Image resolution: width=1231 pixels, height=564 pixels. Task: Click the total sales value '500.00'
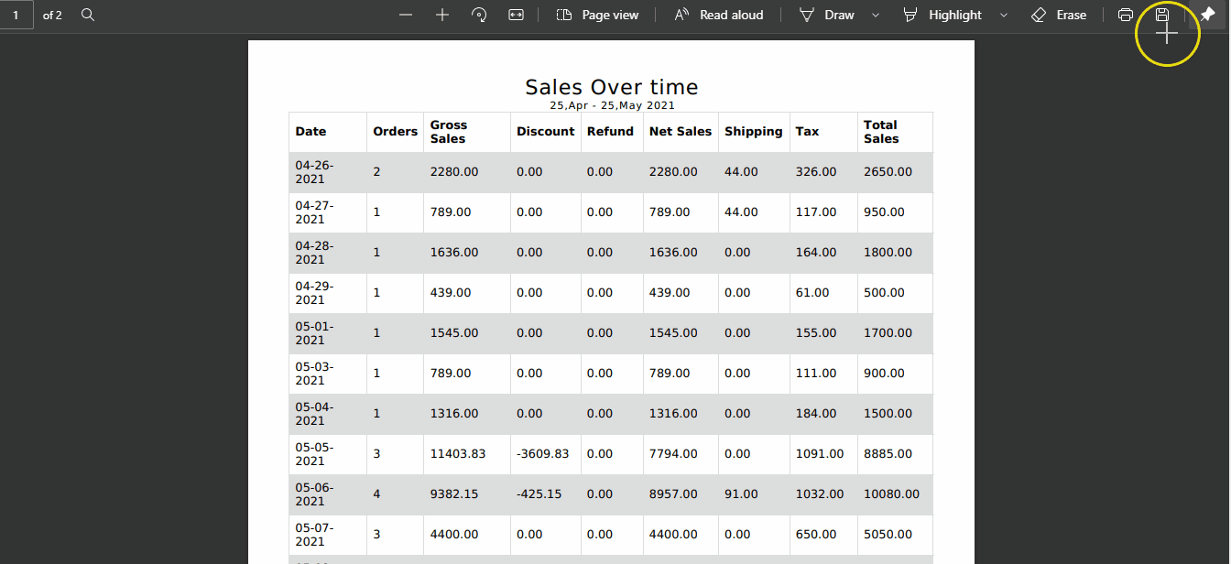(x=884, y=293)
